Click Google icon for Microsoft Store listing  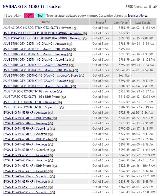[82, 76]
